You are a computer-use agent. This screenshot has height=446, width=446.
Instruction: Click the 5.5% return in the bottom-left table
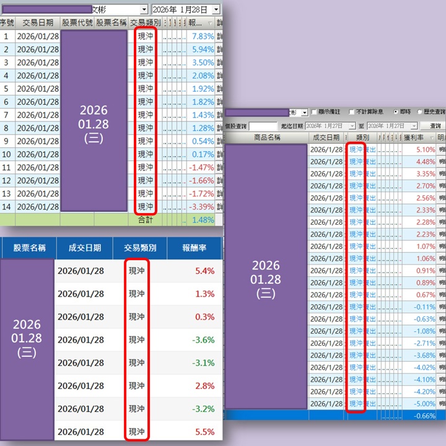tap(205, 432)
